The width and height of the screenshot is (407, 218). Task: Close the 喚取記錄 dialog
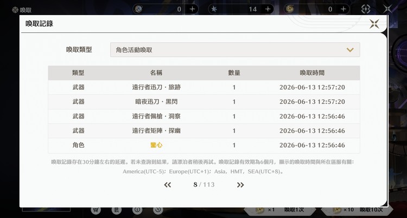click(x=374, y=24)
